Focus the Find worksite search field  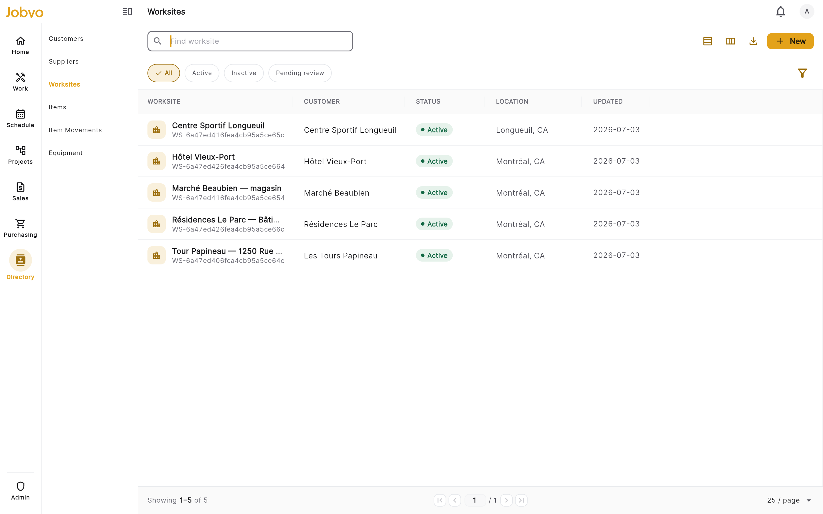[x=250, y=41]
